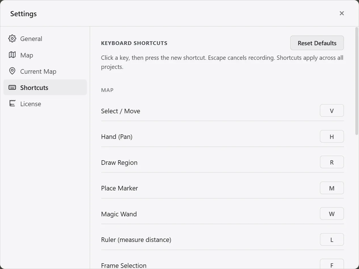Click the vertical scrollbar thumb
Viewport: 359px width, 269px height.
click(357, 81)
